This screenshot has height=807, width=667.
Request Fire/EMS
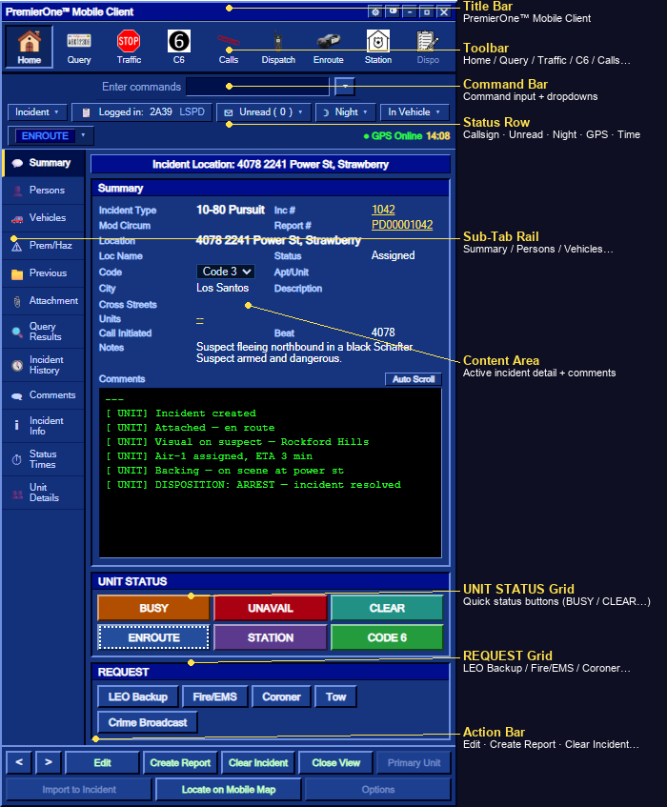pyautogui.click(x=214, y=696)
